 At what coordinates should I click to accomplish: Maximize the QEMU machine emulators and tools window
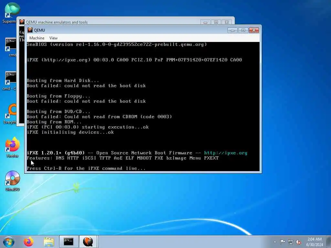(216, 22)
